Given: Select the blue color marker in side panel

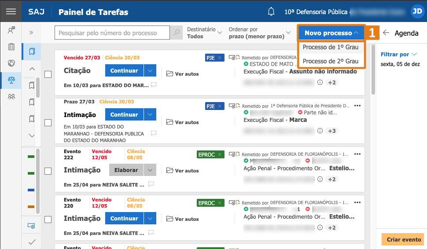Looking at the screenshot, I should coord(31,190).
